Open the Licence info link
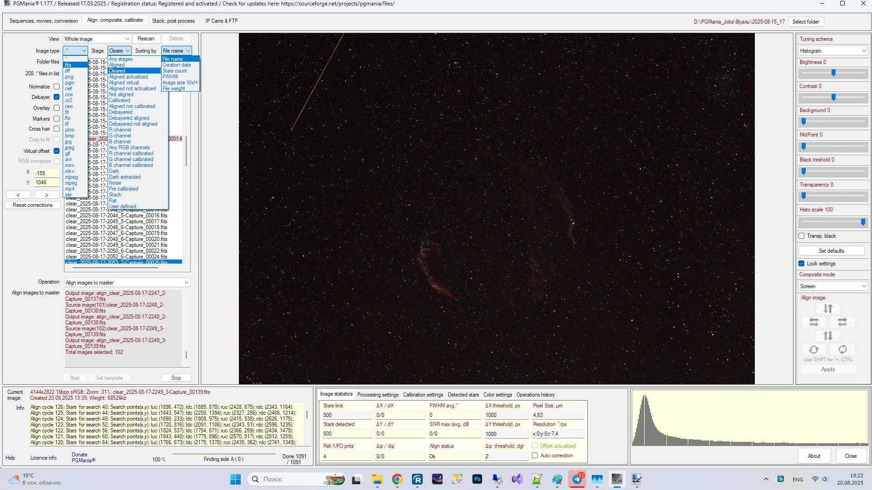 pos(43,458)
